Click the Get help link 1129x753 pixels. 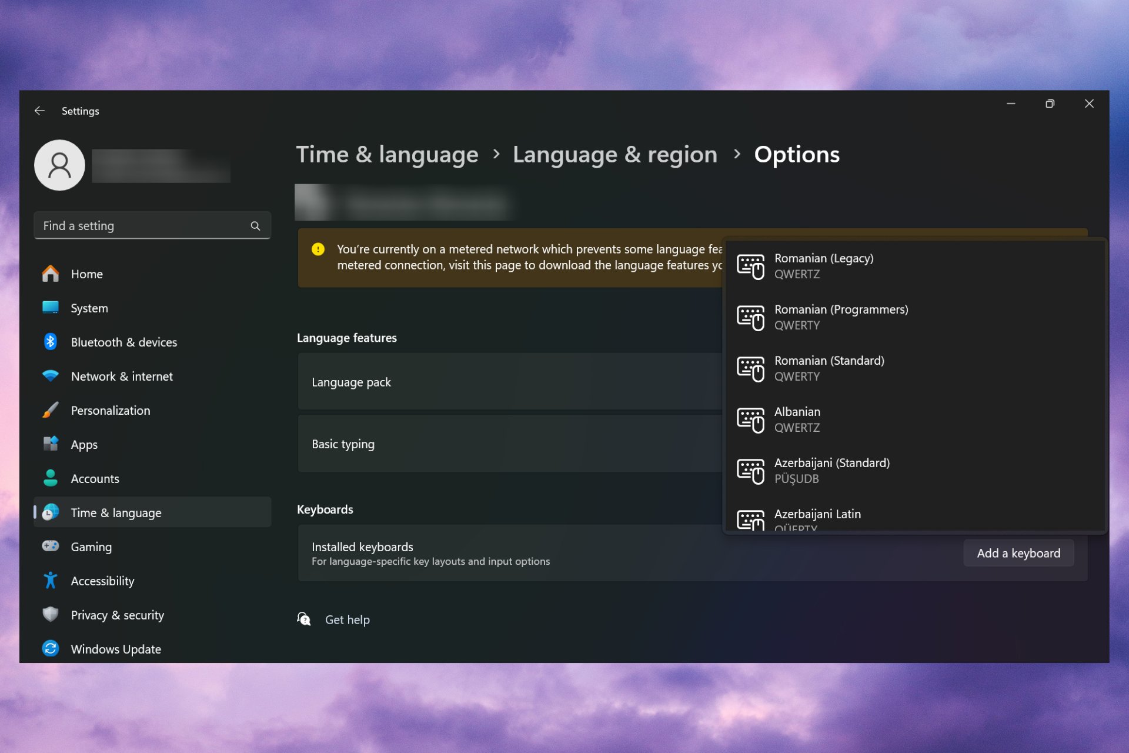coord(348,620)
